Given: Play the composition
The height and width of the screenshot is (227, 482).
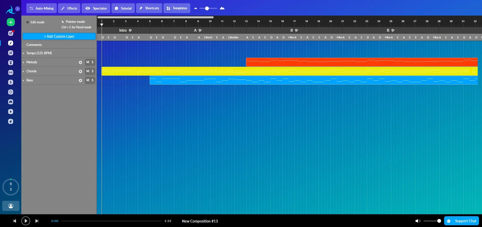Looking at the screenshot, I should 26,221.
